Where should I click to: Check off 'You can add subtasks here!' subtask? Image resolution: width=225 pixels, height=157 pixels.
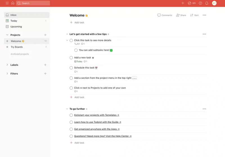(76, 50)
